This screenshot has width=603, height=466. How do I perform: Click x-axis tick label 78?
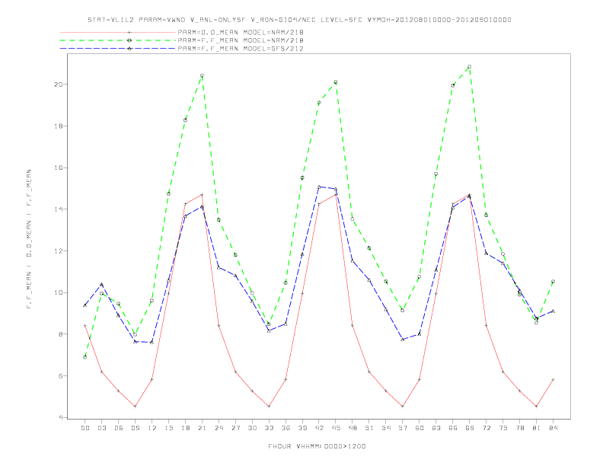(519, 428)
